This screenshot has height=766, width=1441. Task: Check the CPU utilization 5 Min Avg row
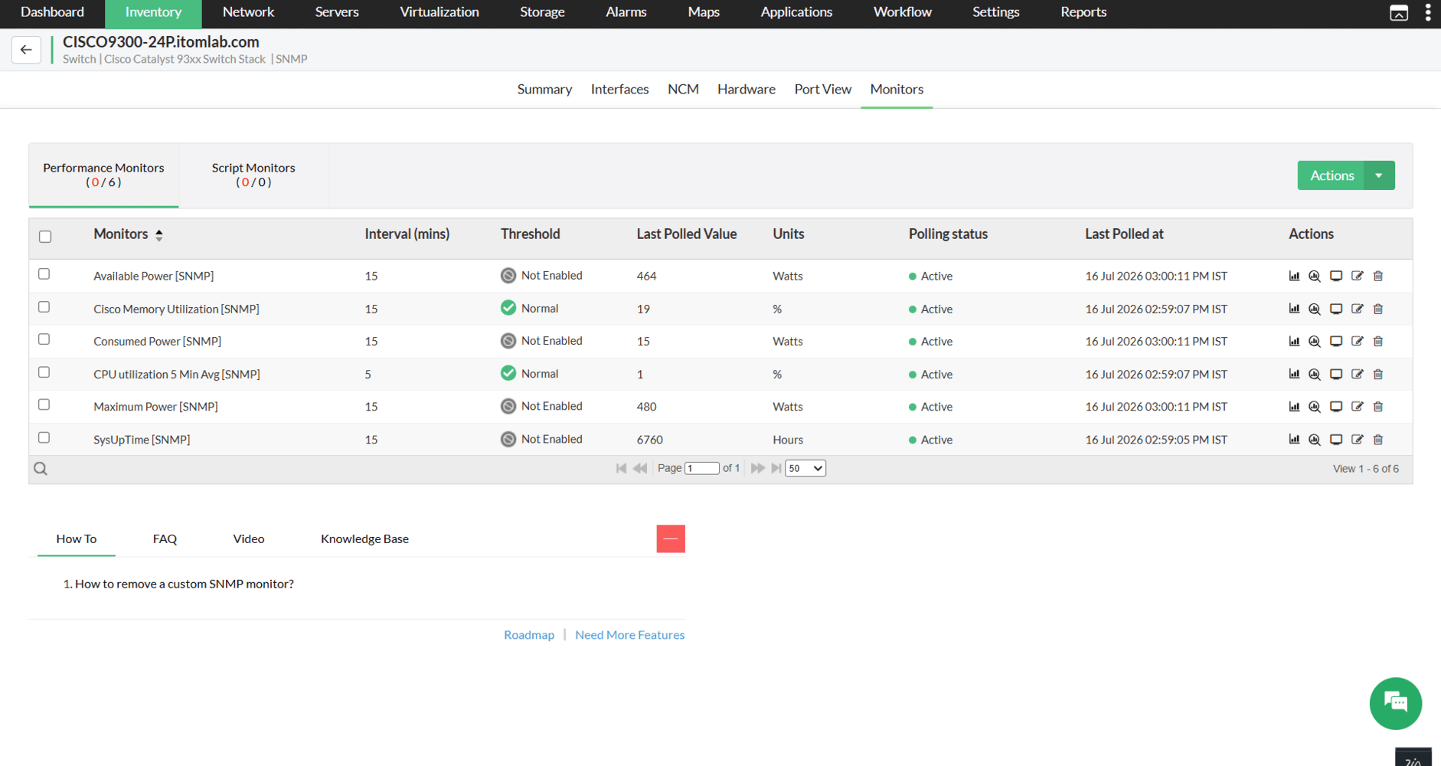click(44, 372)
